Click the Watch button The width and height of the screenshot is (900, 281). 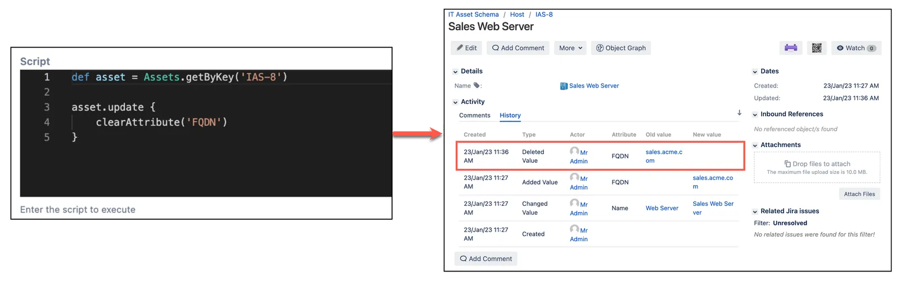click(x=856, y=48)
